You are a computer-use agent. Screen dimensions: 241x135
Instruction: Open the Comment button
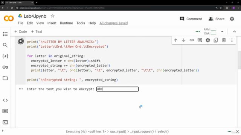pyautogui.click(x=191, y=19)
